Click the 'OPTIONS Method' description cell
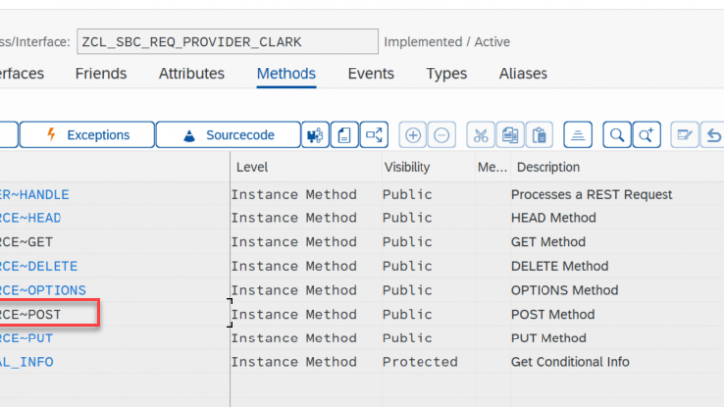This screenshot has height=407, width=724. (564, 290)
